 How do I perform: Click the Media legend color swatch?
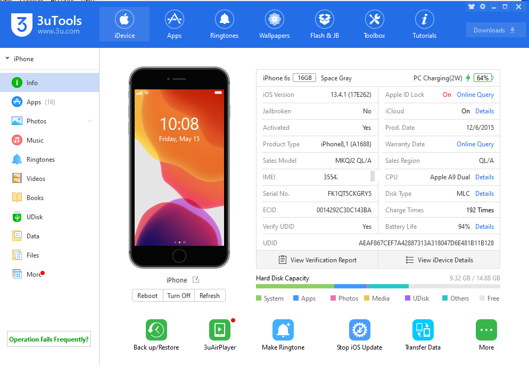367,298
